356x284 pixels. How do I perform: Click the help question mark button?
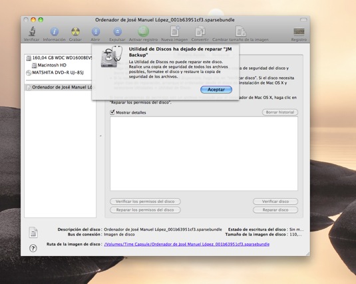point(33,248)
